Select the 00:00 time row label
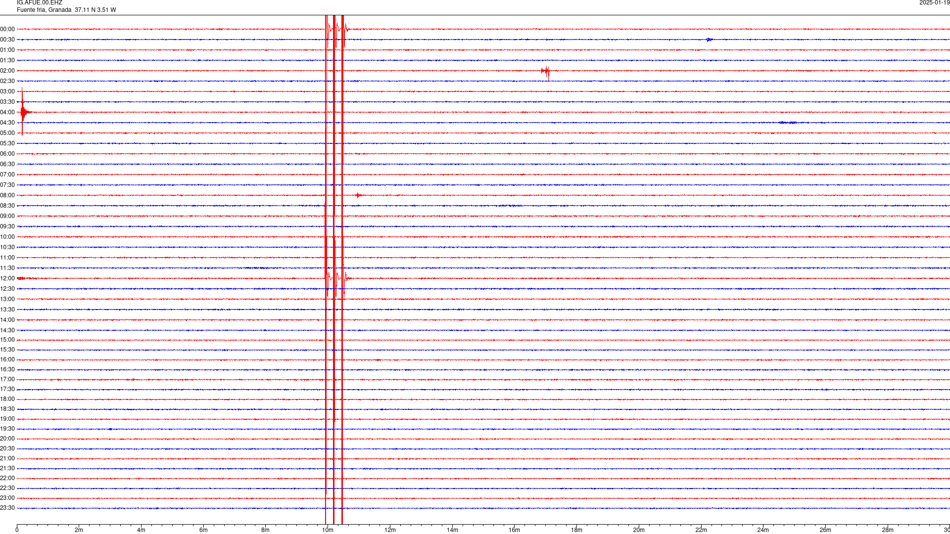The width and height of the screenshot is (950, 534). point(7,29)
